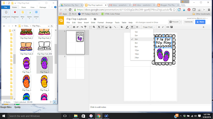Click the Print icon in Slides toolbar
This screenshot has width=213, height=119.
click(74, 27)
